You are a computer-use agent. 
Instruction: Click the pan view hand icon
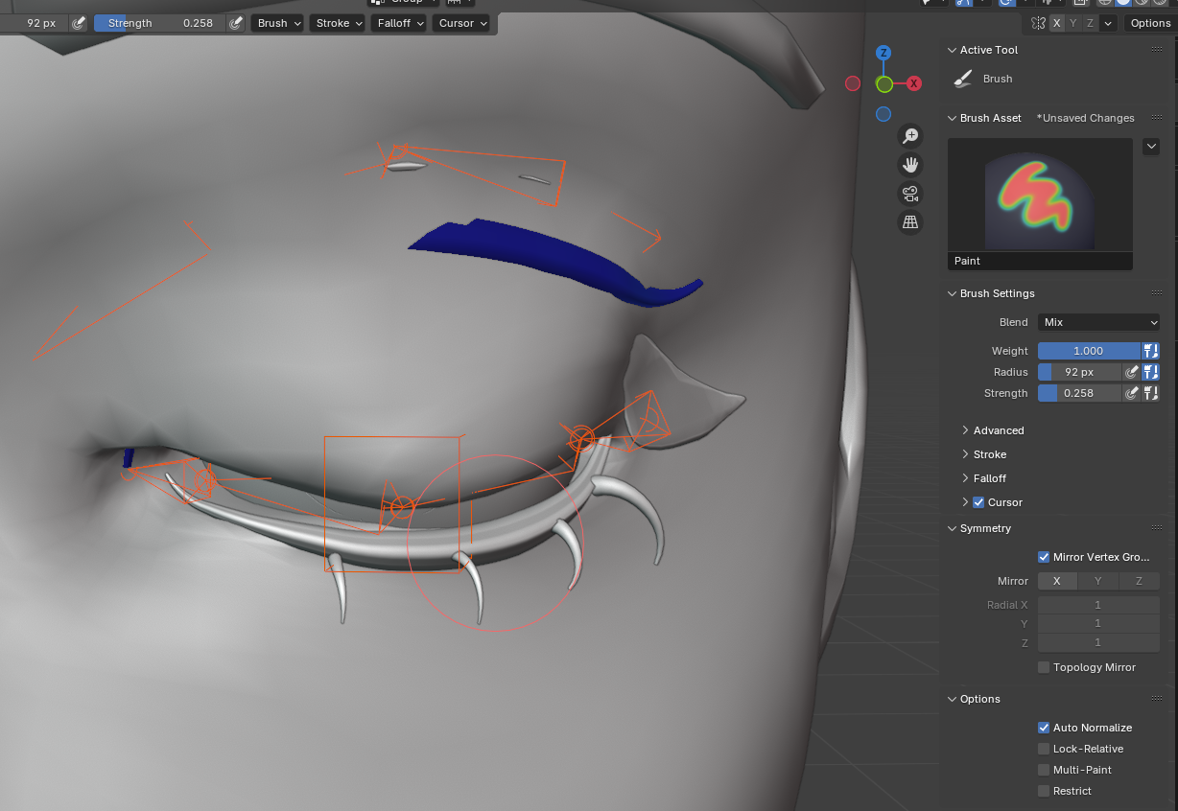pos(909,165)
